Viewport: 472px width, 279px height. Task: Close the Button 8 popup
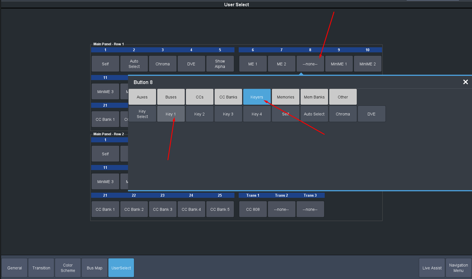click(465, 82)
